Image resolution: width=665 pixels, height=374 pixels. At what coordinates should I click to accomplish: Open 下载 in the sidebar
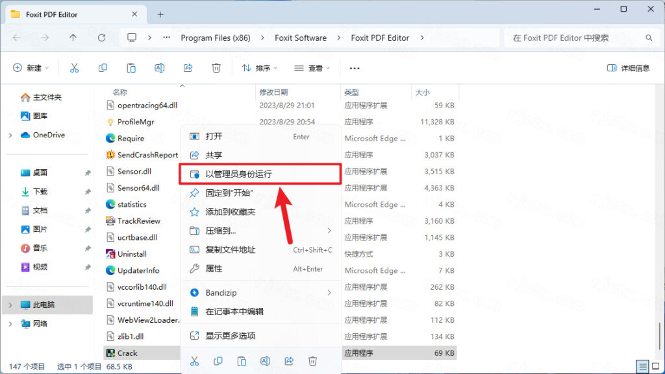pos(34,192)
